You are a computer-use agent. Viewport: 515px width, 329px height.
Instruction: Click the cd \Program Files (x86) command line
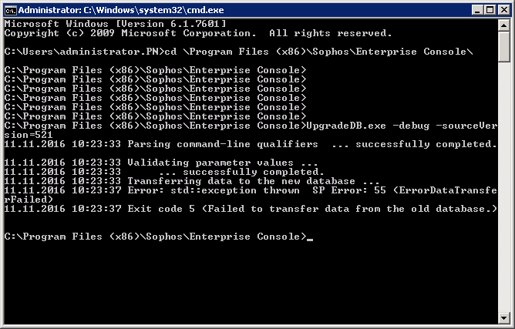tap(239, 52)
